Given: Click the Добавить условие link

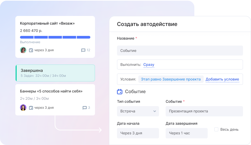Looking at the screenshot, I should point(222,79).
